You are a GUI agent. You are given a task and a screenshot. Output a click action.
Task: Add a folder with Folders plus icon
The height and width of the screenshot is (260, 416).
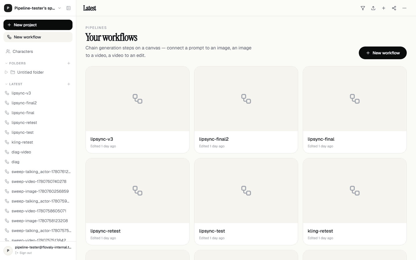[x=69, y=63]
